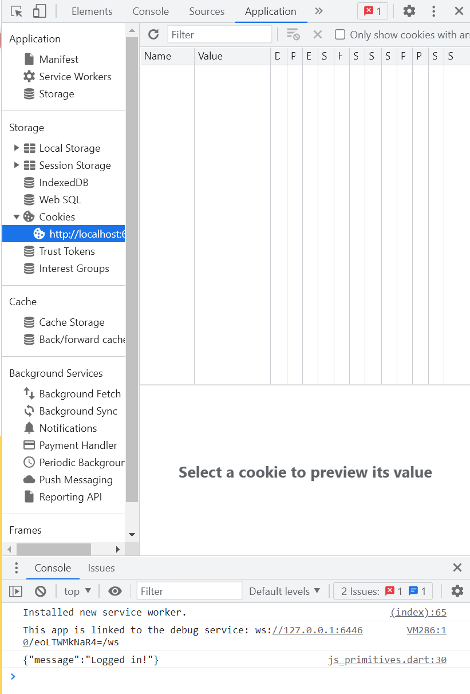Open DevTools settings gear at top

(x=409, y=11)
